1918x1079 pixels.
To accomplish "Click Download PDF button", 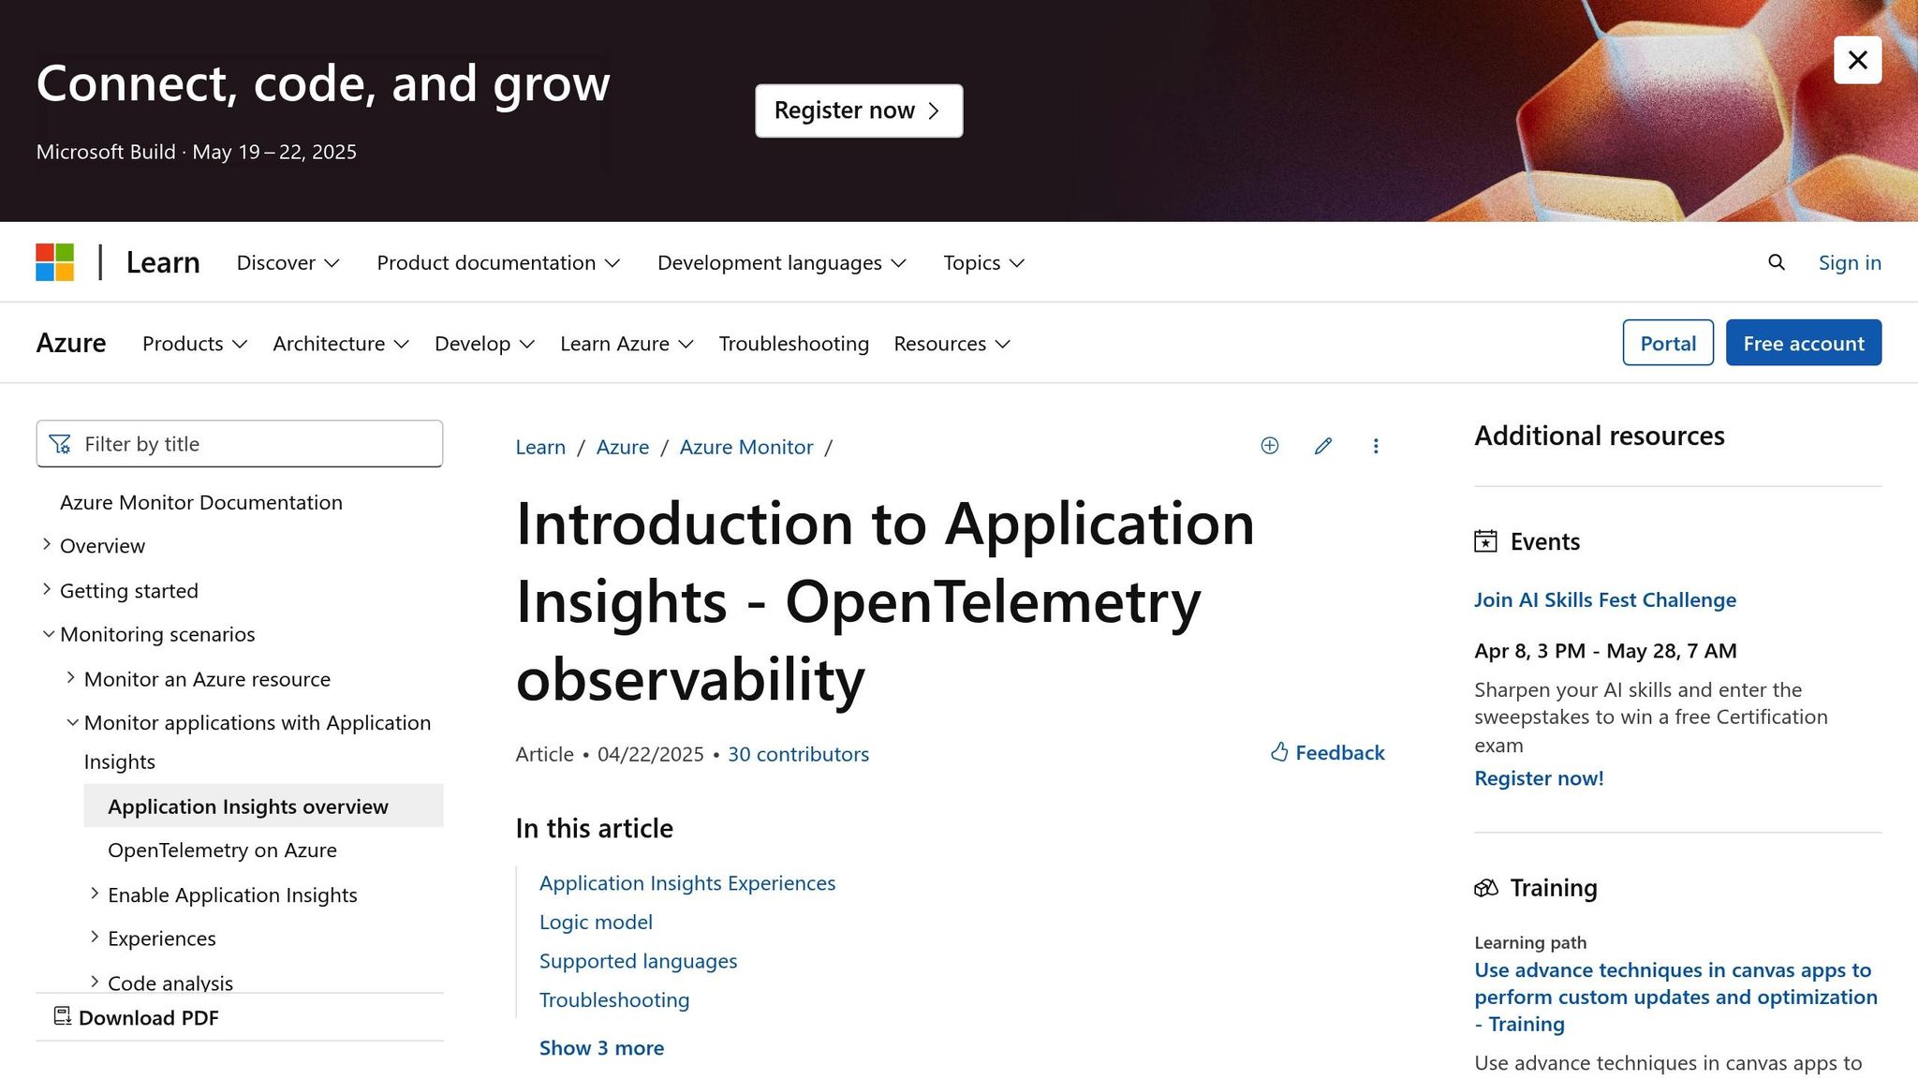I will (x=137, y=1017).
